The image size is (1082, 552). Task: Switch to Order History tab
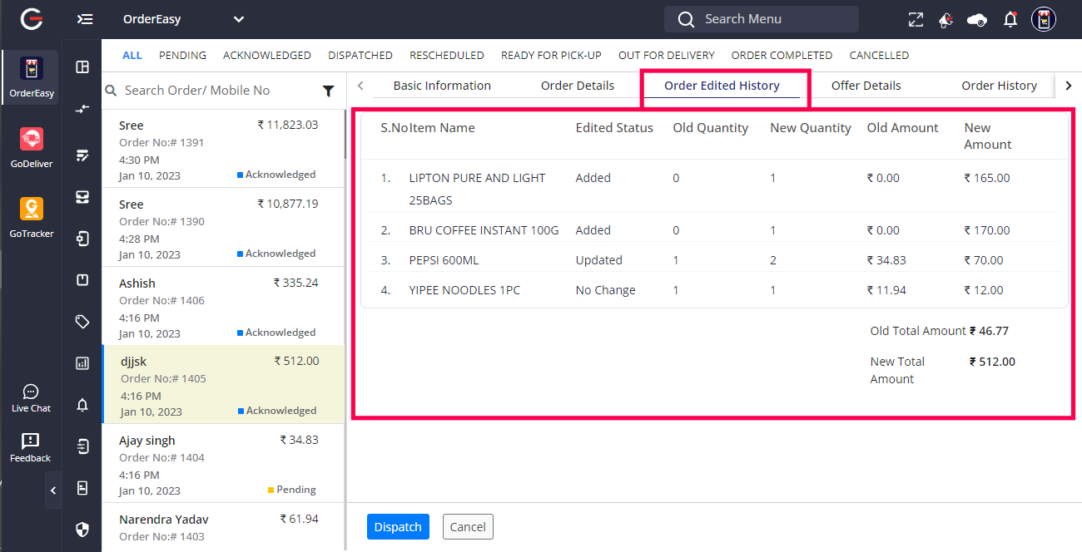[x=999, y=86]
